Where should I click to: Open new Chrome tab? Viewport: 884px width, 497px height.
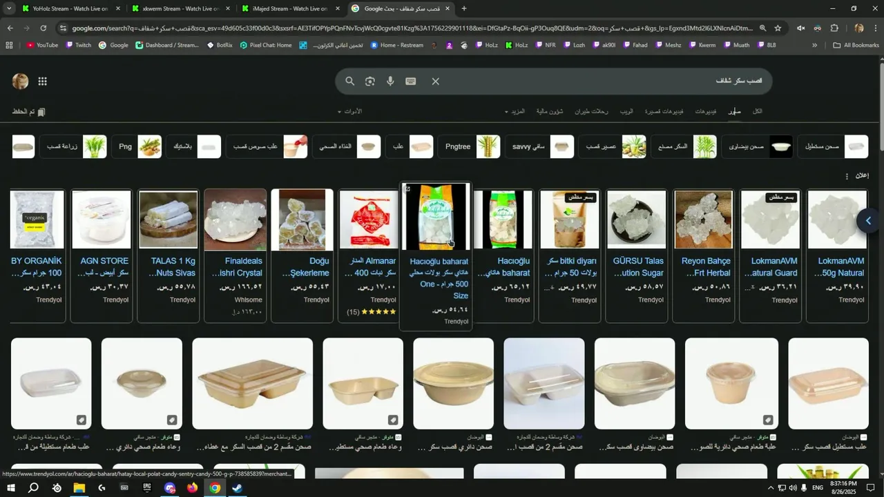point(464,8)
